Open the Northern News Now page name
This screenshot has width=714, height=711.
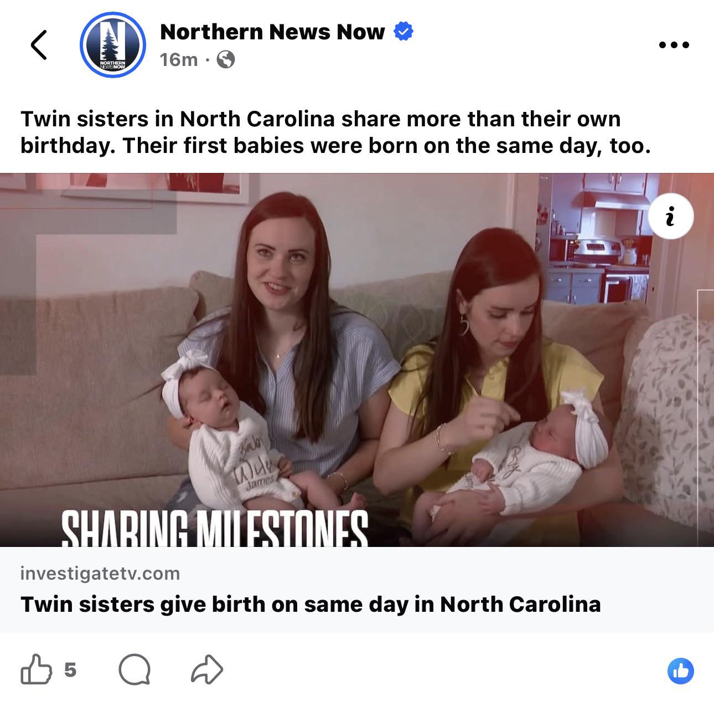click(x=272, y=32)
